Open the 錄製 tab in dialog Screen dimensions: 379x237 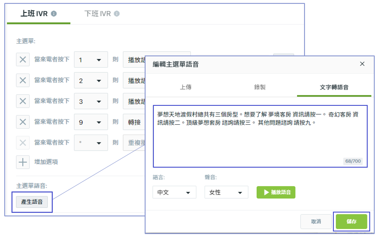click(260, 87)
